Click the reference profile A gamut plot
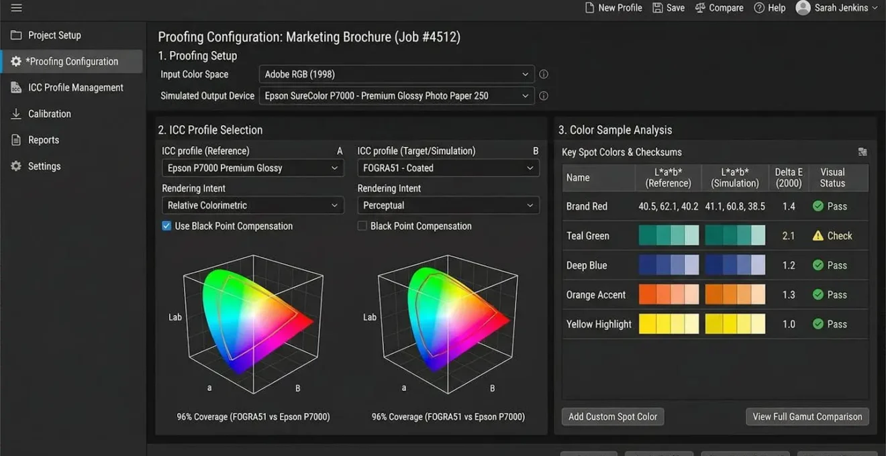This screenshot has width=886, height=456. tap(253, 324)
